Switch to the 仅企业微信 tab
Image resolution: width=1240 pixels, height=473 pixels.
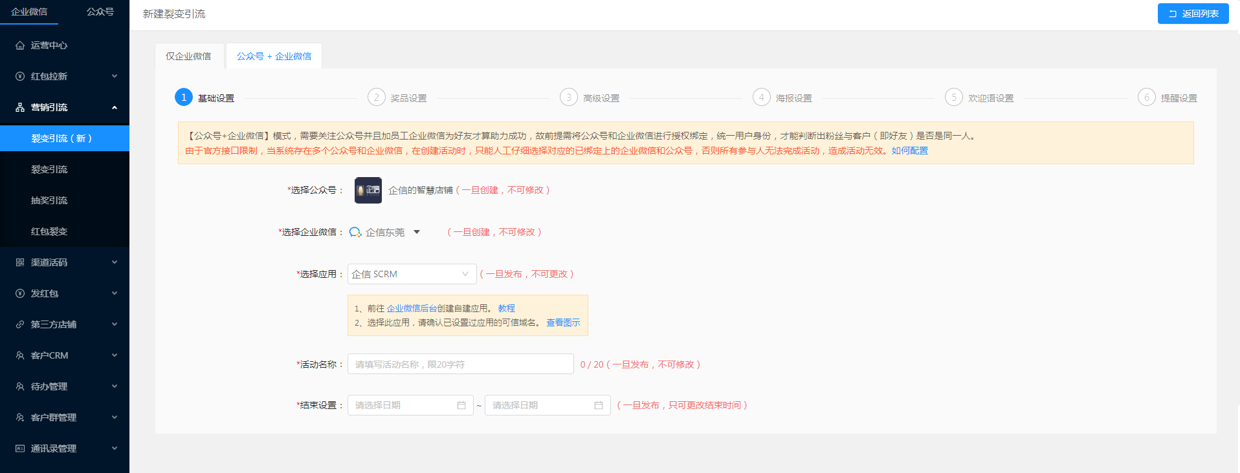(x=189, y=56)
